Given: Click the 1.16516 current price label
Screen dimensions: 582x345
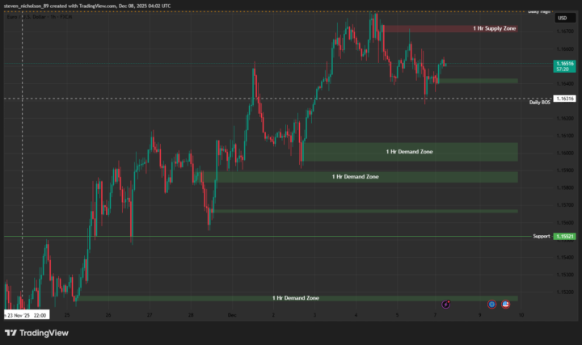Looking at the screenshot, I should tap(564, 66).
